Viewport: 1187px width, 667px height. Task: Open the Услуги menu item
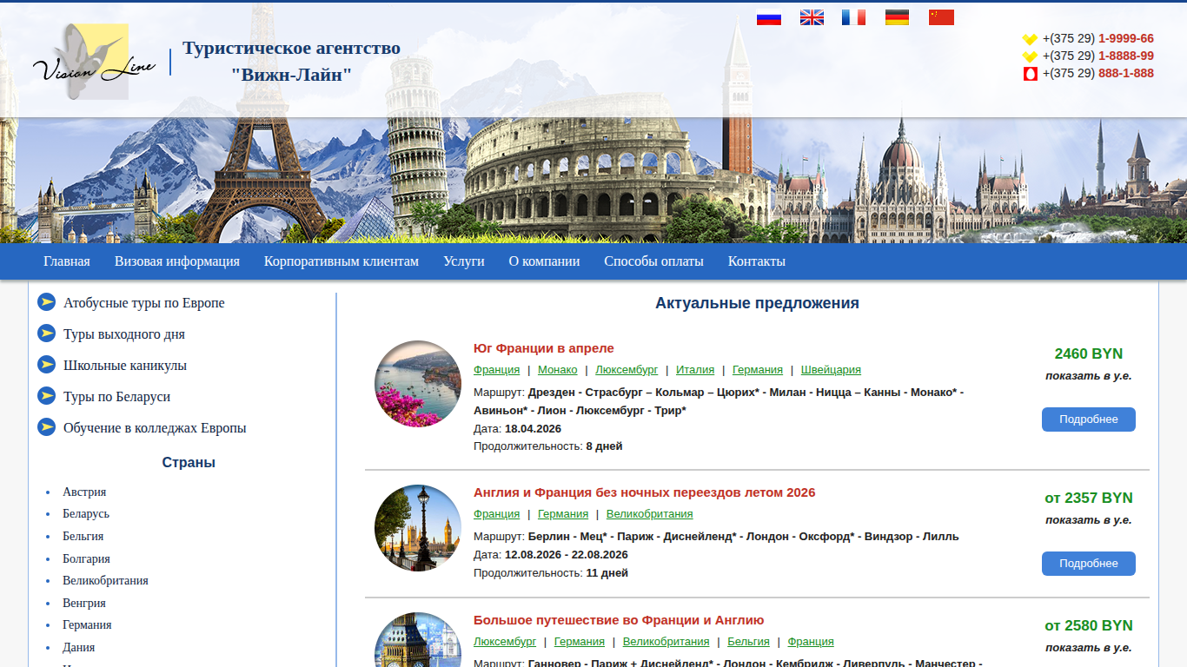coord(464,261)
